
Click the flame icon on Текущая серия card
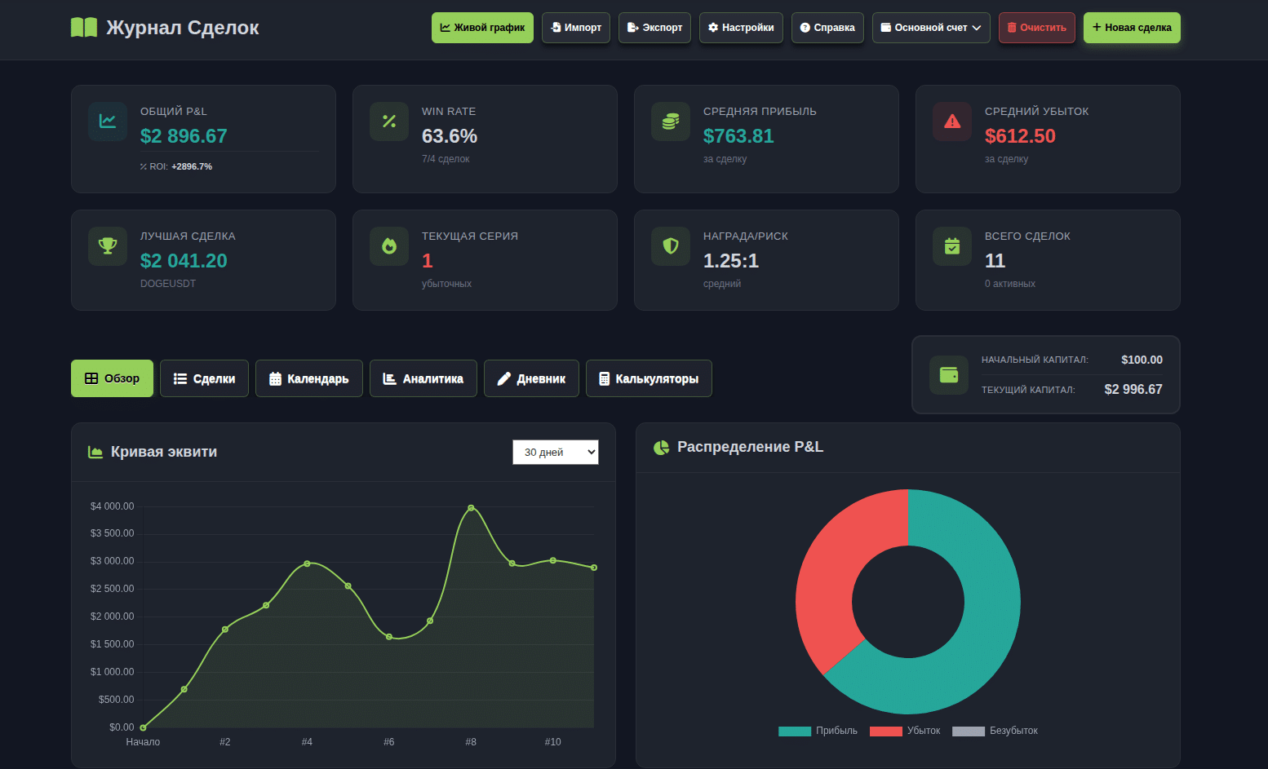pos(389,246)
